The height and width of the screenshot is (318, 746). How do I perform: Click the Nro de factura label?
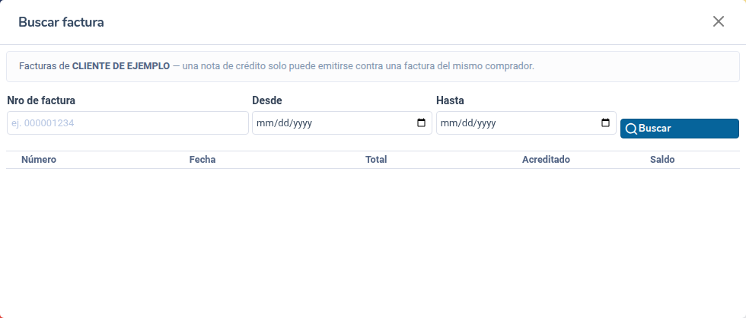tap(41, 100)
